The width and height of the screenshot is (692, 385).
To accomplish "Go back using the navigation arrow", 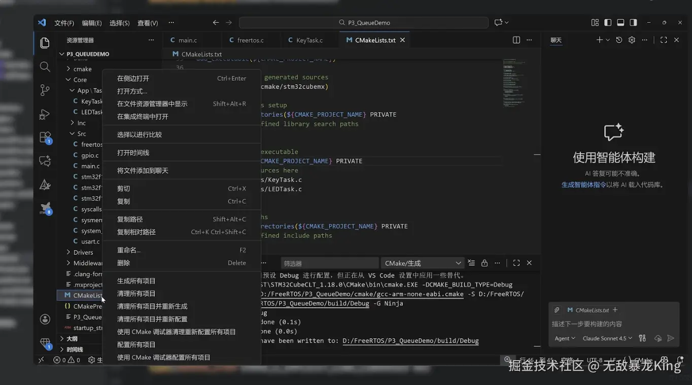I will click(x=216, y=23).
